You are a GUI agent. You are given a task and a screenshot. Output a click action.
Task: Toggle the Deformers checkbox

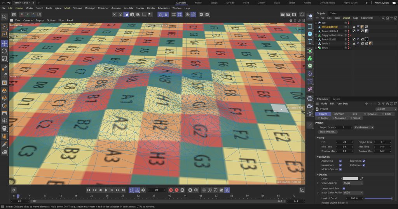pyautogui.click(x=364, y=165)
